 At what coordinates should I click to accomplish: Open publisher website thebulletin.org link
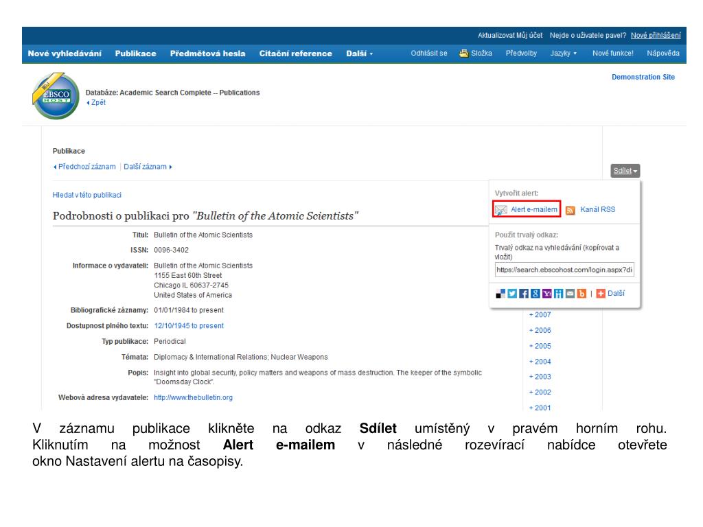point(193,397)
